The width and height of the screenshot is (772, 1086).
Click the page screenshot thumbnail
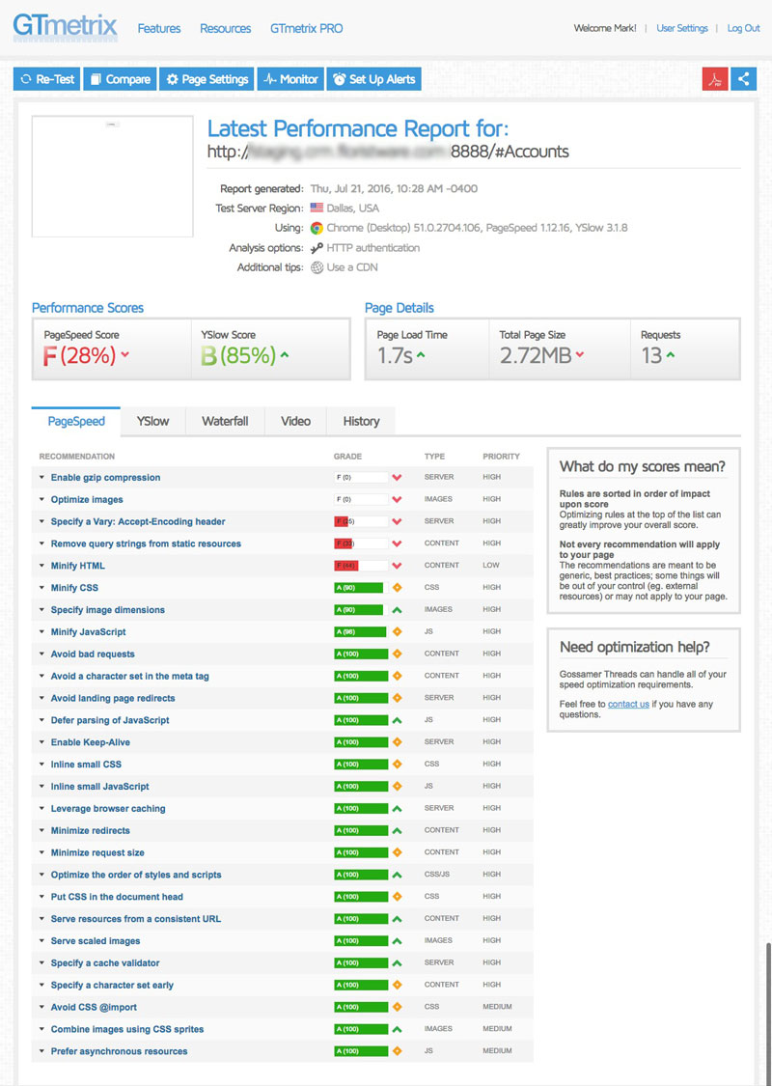(x=112, y=177)
